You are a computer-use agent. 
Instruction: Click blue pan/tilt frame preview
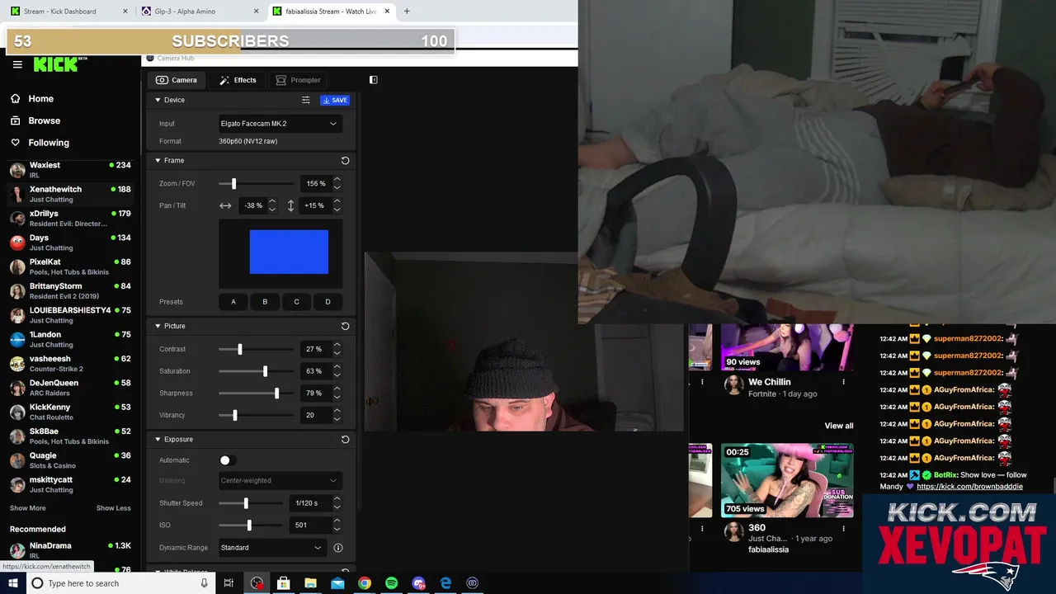[x=289, y=252]
